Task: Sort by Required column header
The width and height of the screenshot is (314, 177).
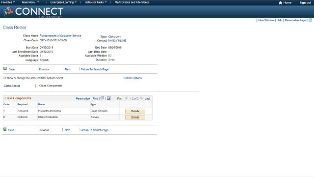Action: (x=23, y=104)
